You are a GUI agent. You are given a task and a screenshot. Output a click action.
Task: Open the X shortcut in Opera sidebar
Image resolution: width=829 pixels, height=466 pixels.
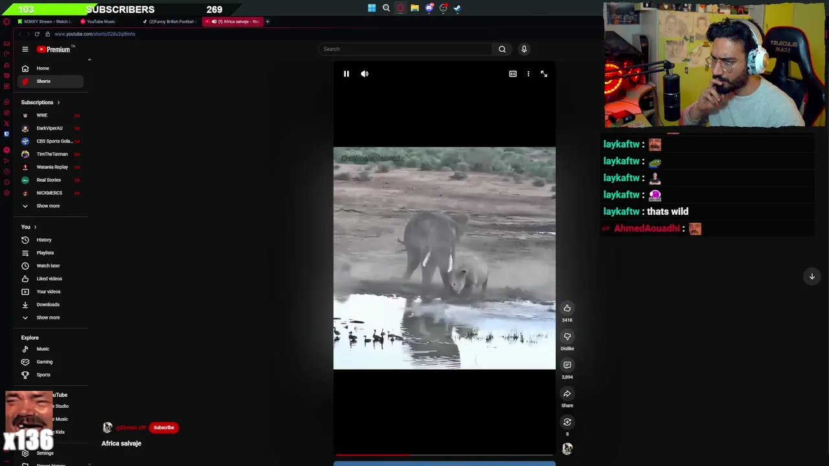6,123
